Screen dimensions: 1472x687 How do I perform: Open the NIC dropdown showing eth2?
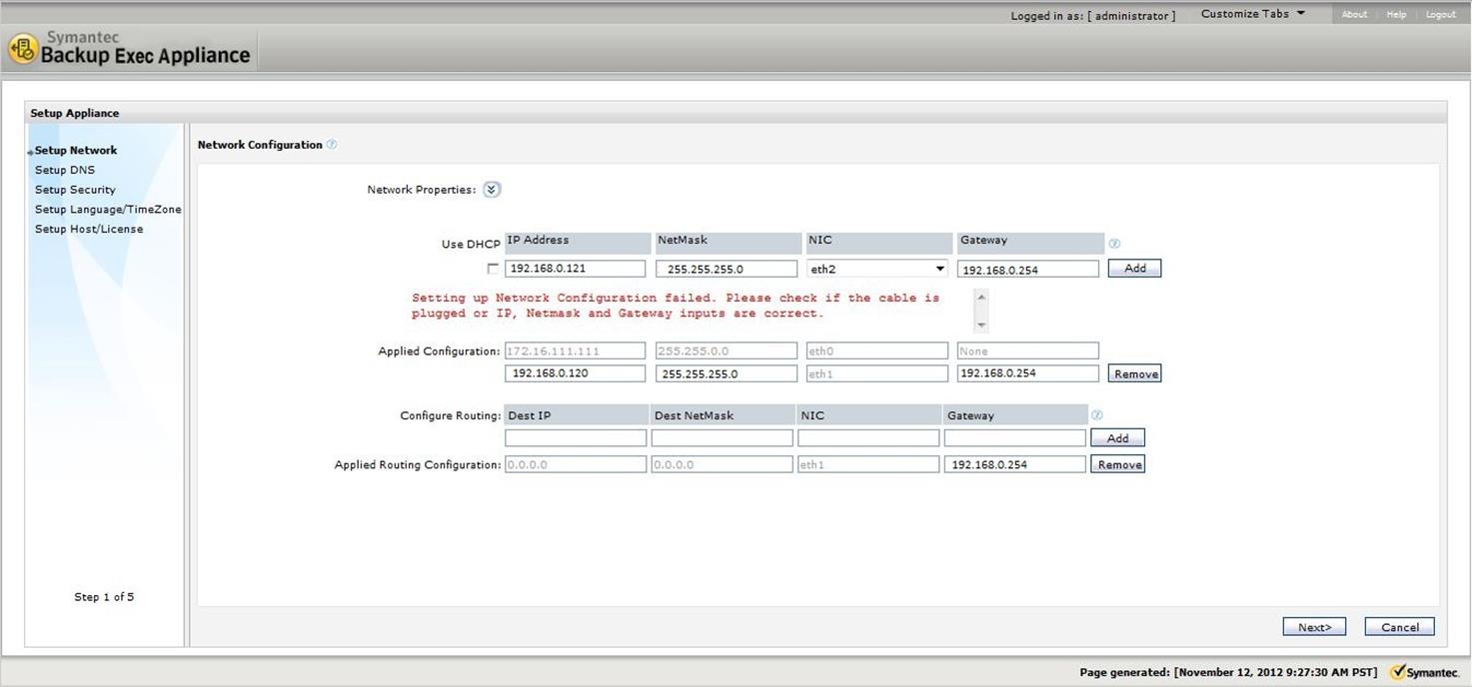tap(877, 269)
